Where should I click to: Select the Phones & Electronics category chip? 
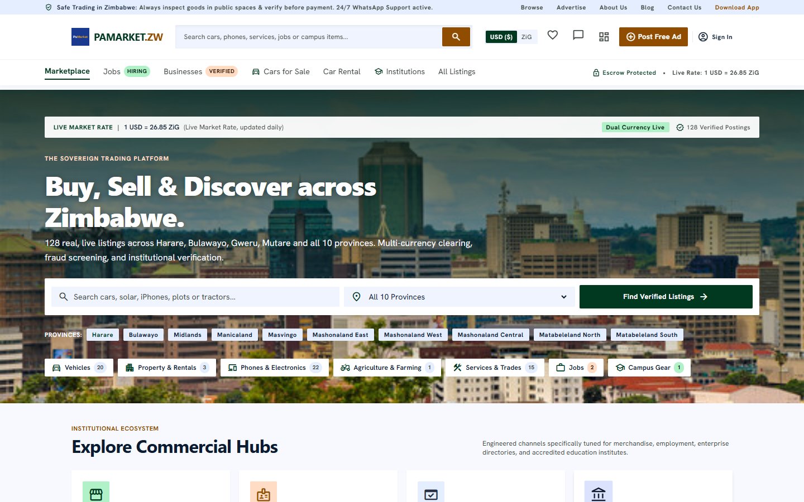275,368
